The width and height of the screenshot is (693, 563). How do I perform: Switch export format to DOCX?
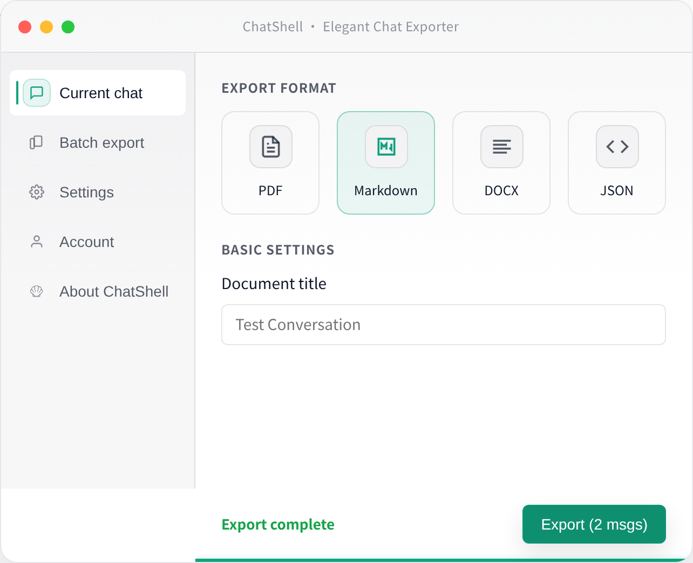point(501,162)
